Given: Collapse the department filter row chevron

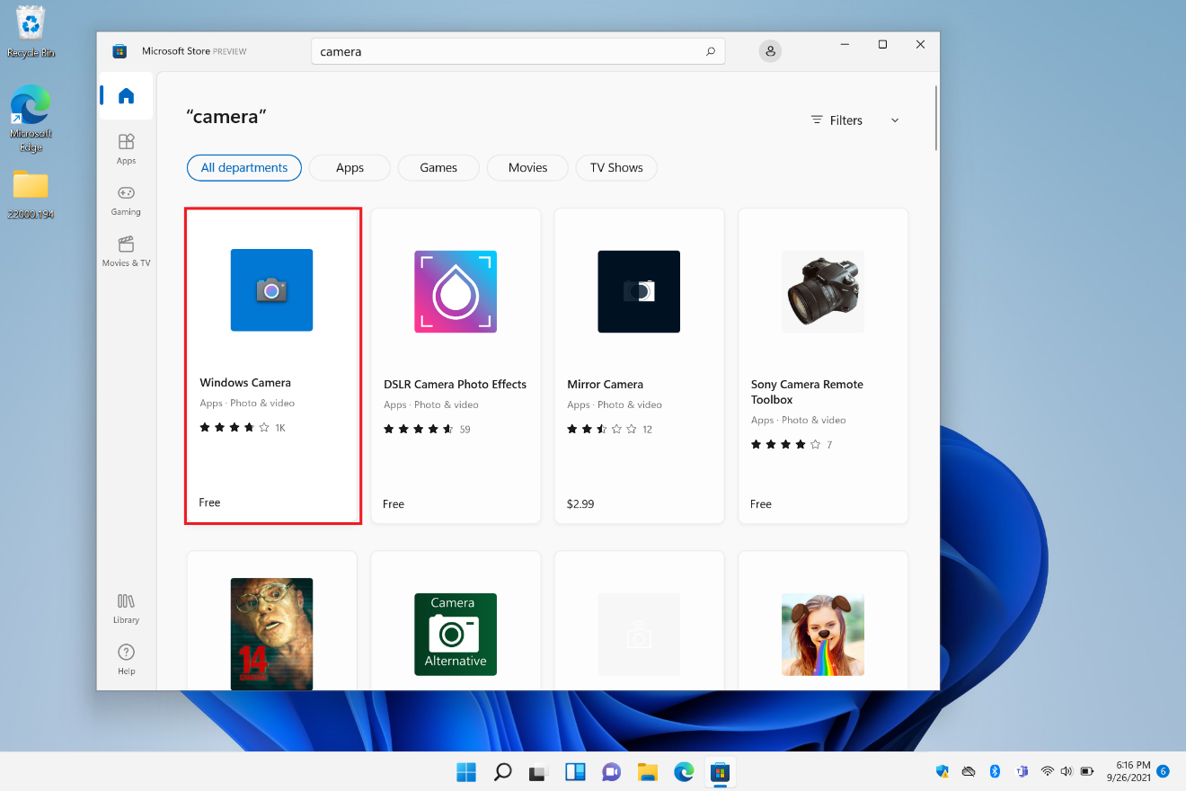Looking at the screenshot, I should click(x=894, y=120).
